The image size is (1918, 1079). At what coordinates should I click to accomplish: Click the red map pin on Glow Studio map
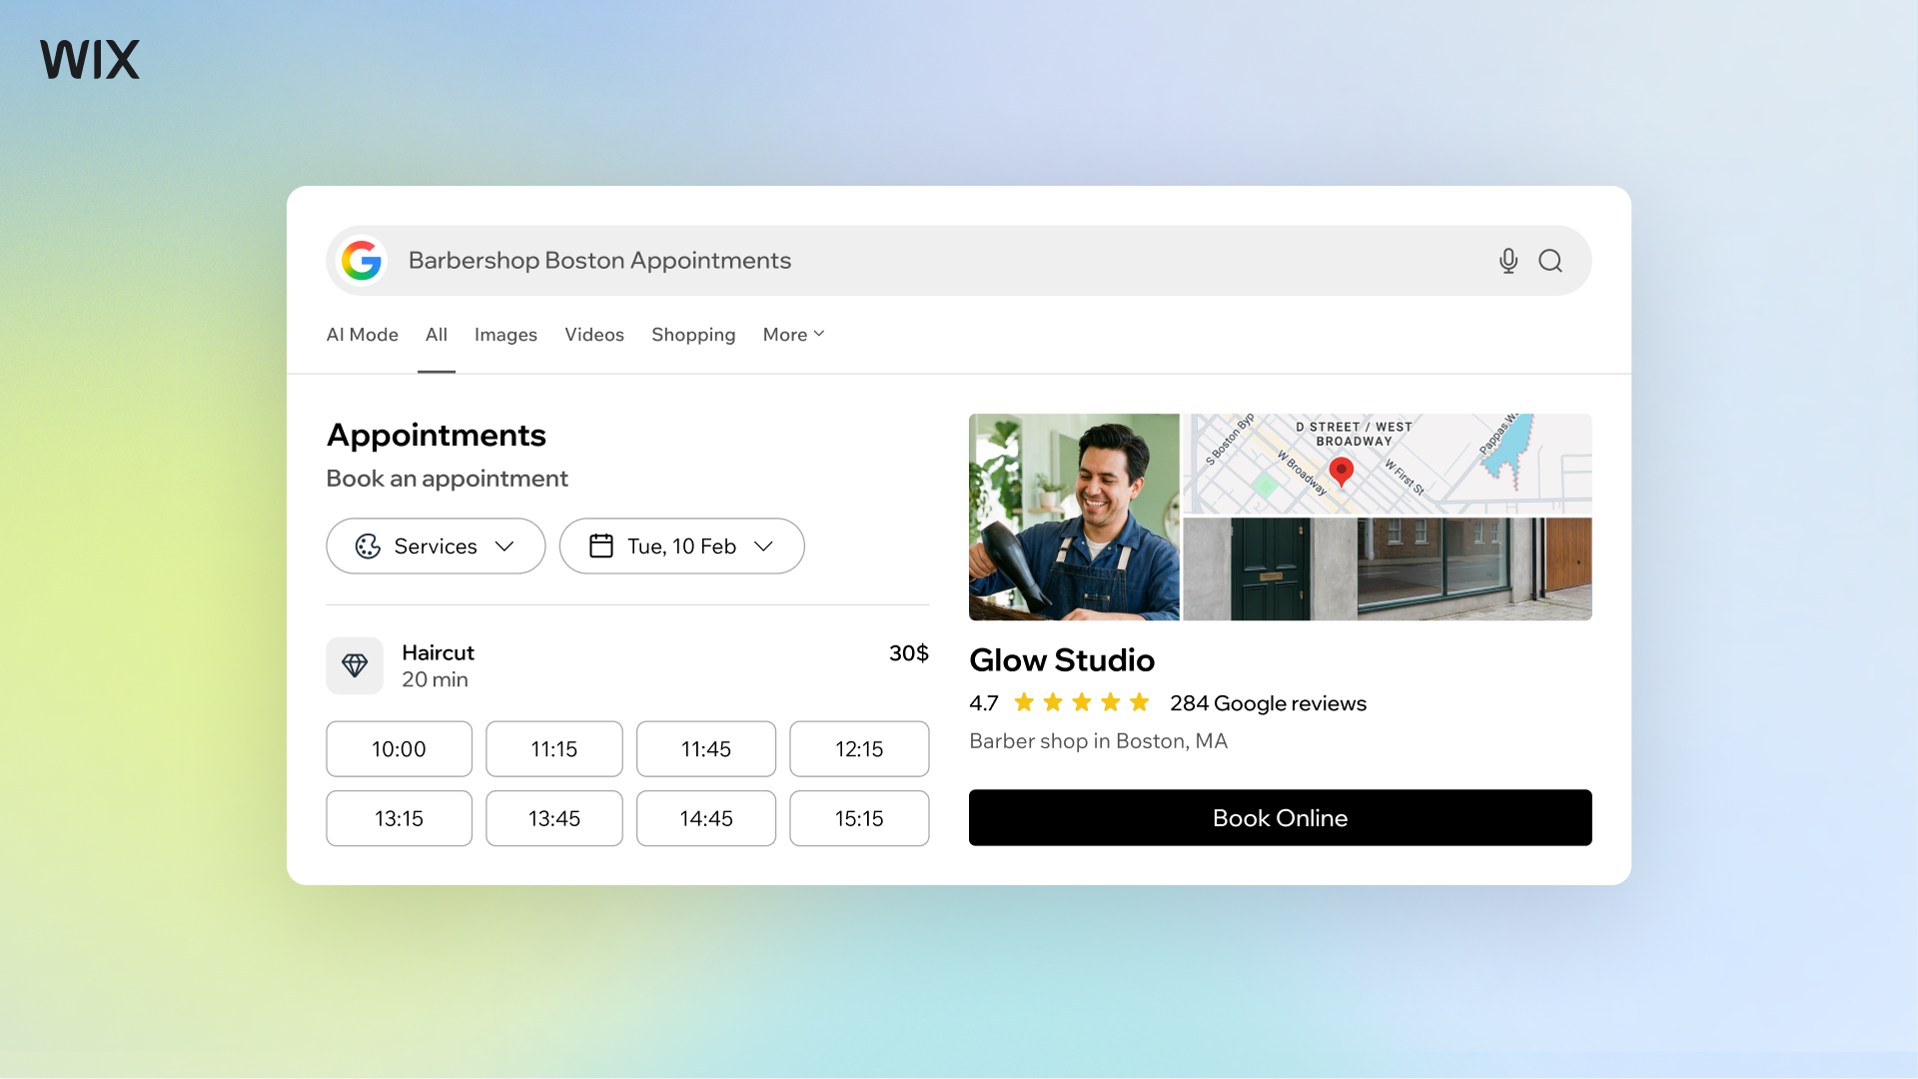[1344, 472]
